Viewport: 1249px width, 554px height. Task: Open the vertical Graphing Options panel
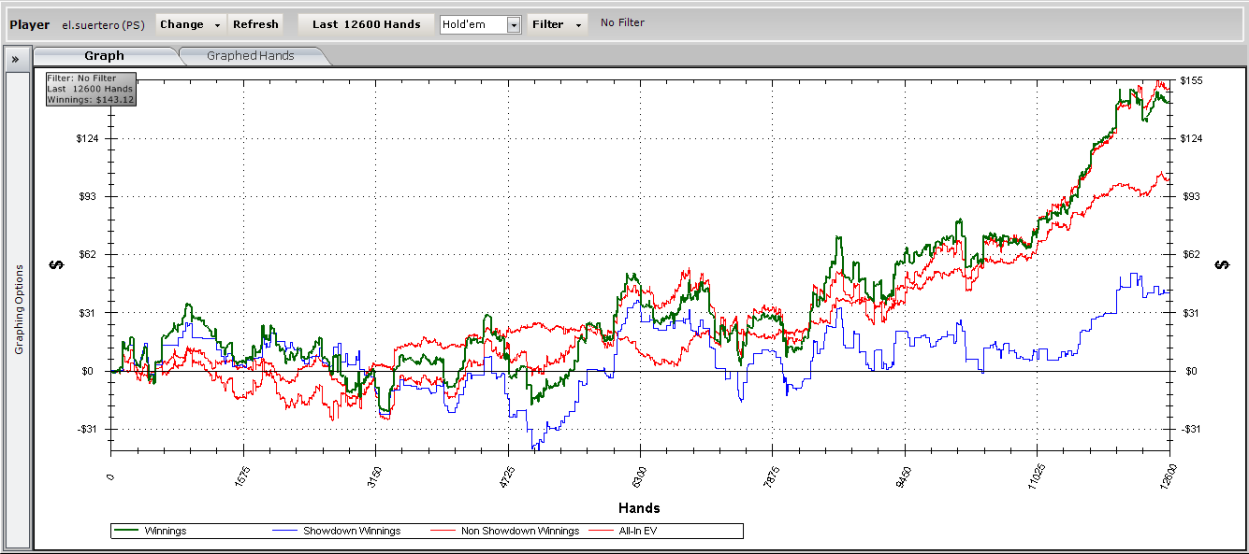(x=18, y=309)
